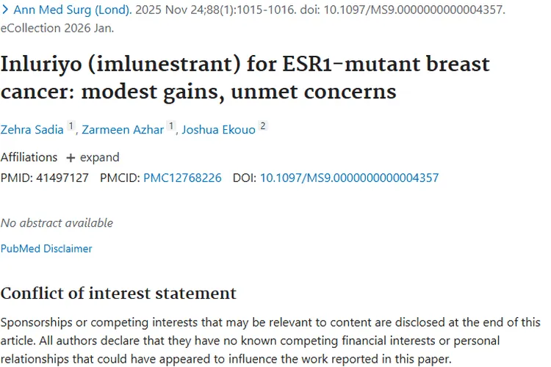This screenshot has height=367, width=551.
Task: Open the blue DOI link beside PMCID
Action: tap(349, 178)
